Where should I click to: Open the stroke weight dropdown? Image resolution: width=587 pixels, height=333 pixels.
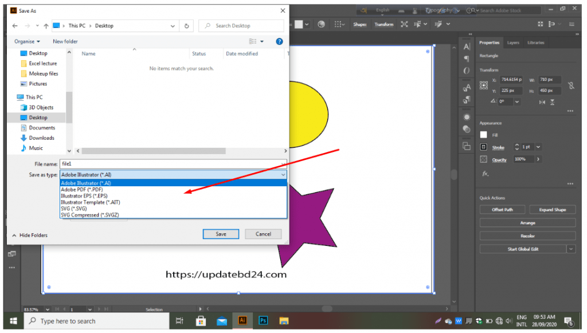click(538, 147)
